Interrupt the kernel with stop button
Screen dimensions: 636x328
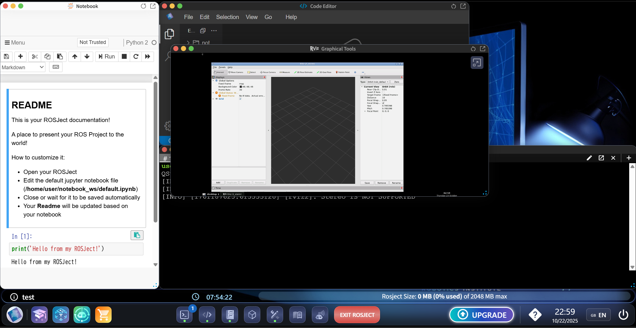pos(124,56)
